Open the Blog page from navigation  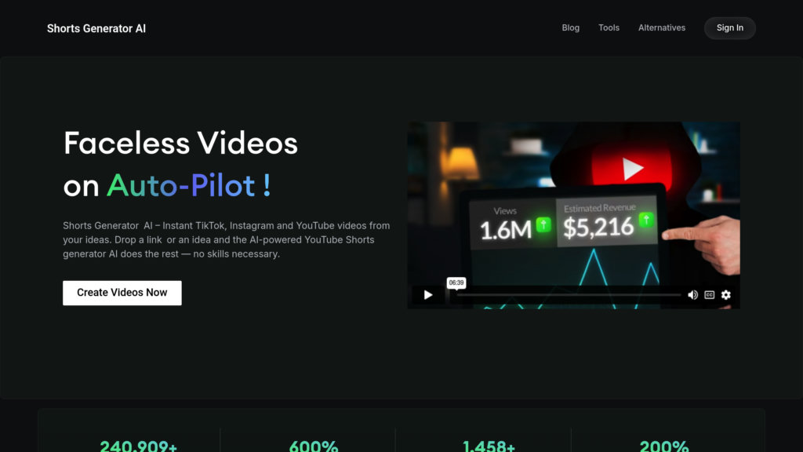570,27
